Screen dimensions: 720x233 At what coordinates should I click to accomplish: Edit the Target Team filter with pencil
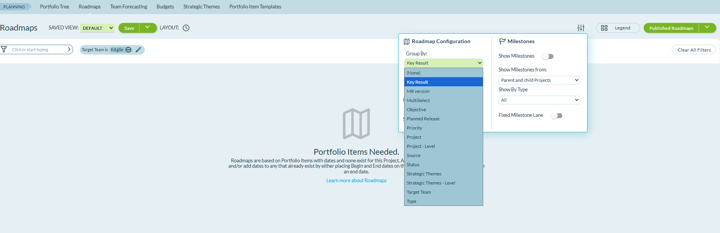(138, 50)
